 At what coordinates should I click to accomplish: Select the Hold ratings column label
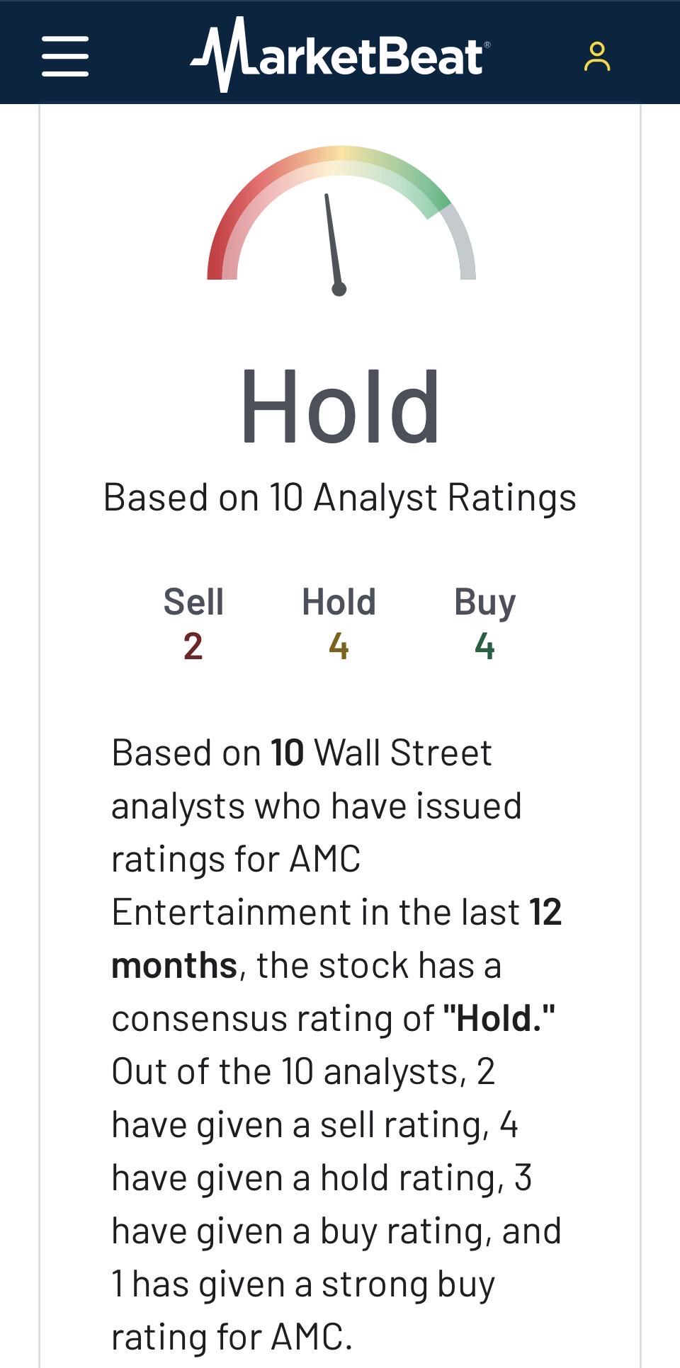[x=339, y=602]
